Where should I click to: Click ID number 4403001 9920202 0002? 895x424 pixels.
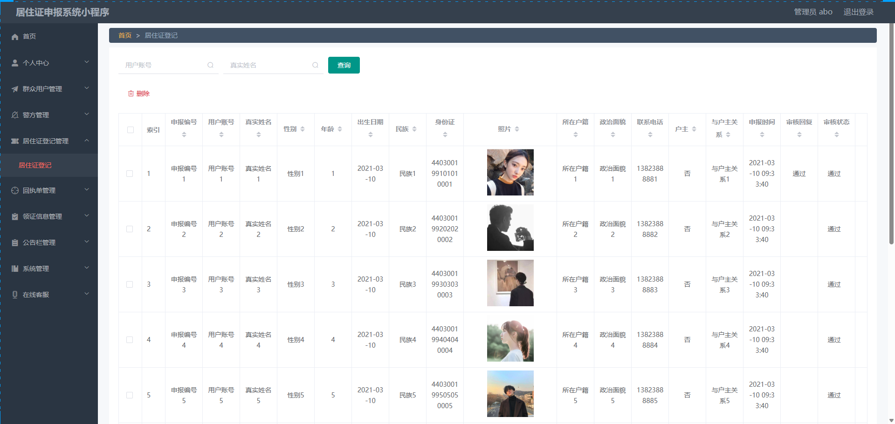pos(445,229)
